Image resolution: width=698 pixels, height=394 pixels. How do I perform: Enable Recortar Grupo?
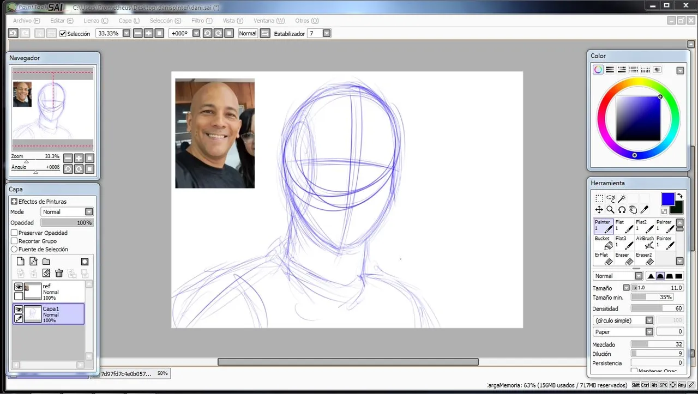coord(15,241)
